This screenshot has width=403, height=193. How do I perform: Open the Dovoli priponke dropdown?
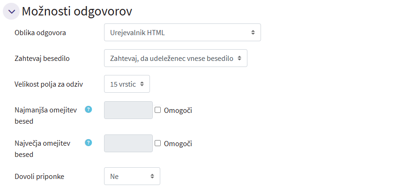tap(132, 176)
